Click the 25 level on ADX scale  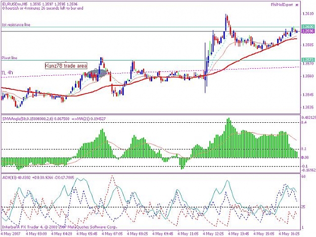pyautogui.click(x=303, y=207)
